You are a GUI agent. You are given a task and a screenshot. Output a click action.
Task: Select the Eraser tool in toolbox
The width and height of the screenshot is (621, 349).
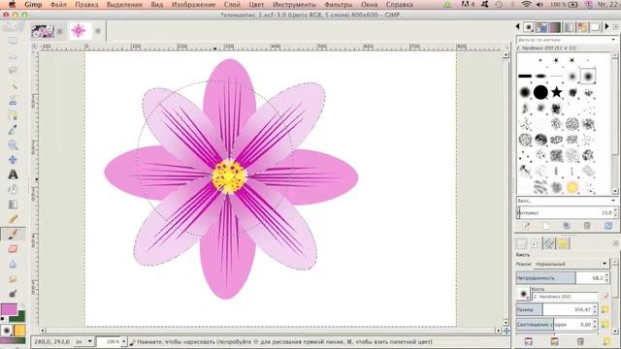(x=13, y=249)
